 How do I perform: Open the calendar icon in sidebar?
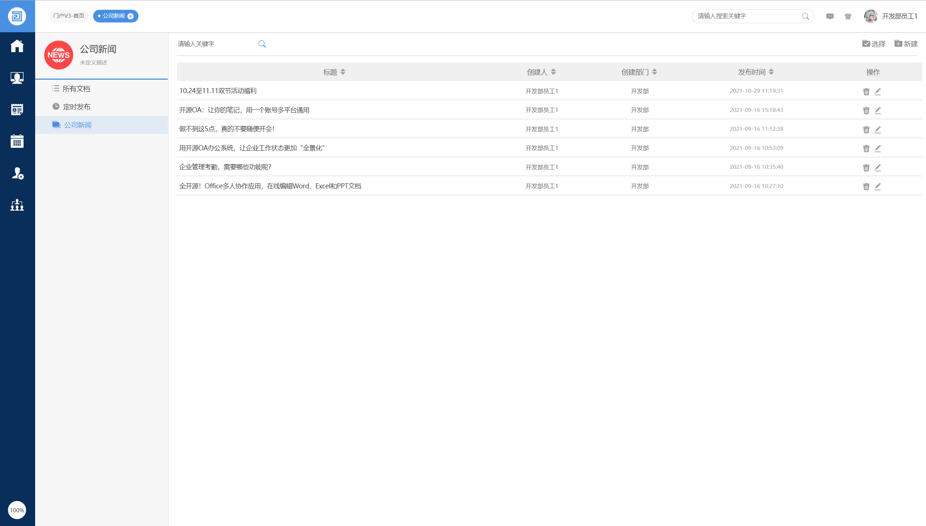pos(17,141)
